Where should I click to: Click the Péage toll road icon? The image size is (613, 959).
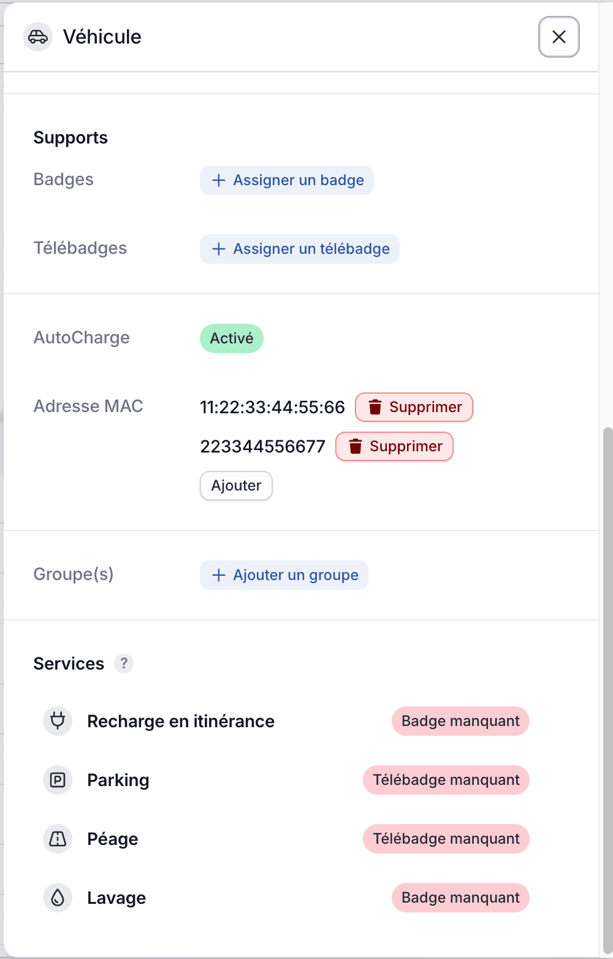(58, 839)
